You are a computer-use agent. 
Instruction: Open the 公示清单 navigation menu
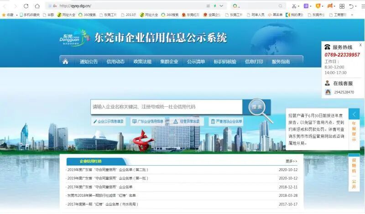(196, 62)
